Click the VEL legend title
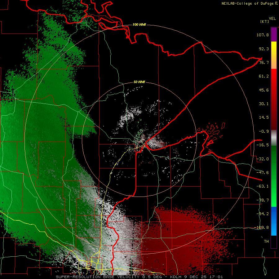Image resolution: width=279 pixels, height=279 pixels. (272, 19)
